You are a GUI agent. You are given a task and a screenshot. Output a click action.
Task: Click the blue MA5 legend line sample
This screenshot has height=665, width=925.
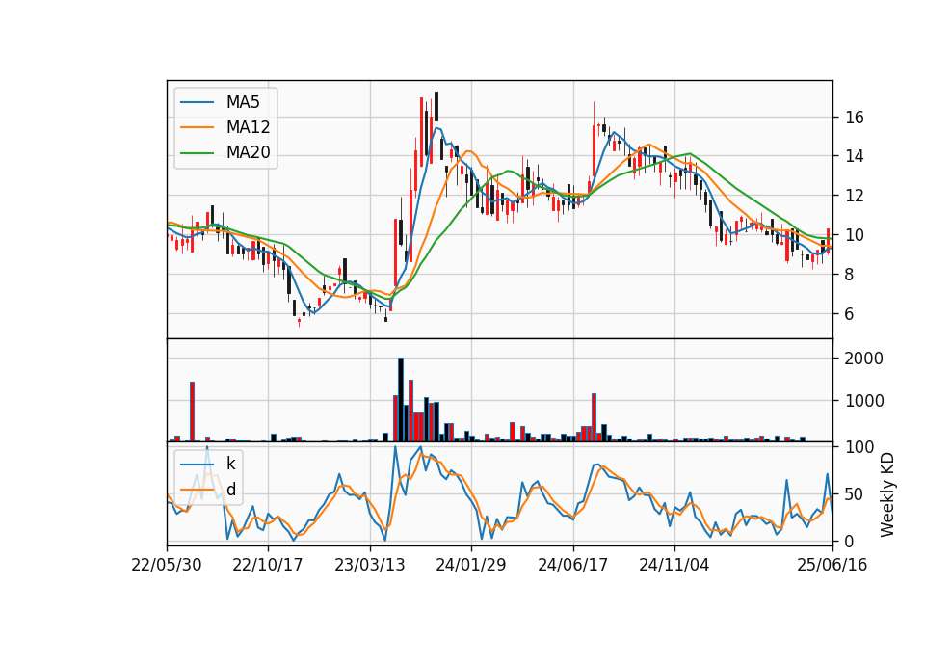[x=197, y=102]
